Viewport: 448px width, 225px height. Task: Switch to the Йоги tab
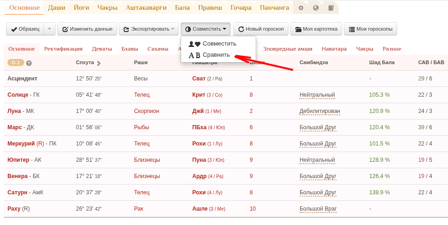(81, 8)
